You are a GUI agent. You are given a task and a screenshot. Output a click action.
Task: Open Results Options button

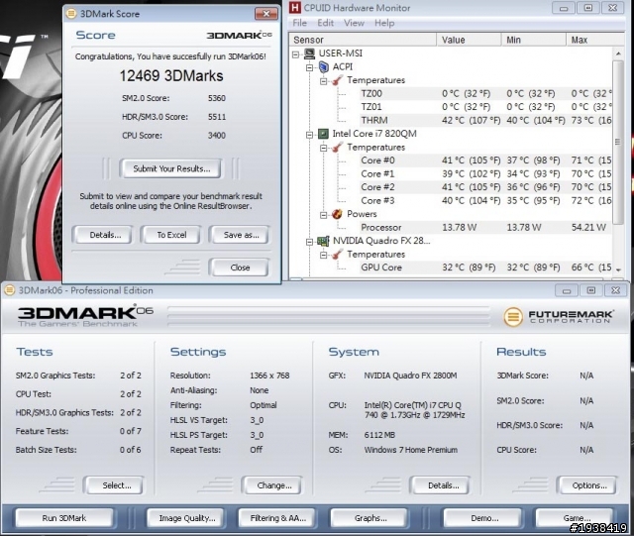point(587,485)
